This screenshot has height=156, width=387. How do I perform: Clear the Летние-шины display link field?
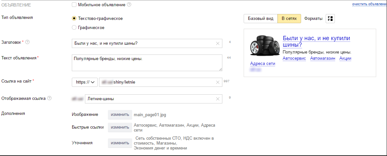[x=218, y=99]
